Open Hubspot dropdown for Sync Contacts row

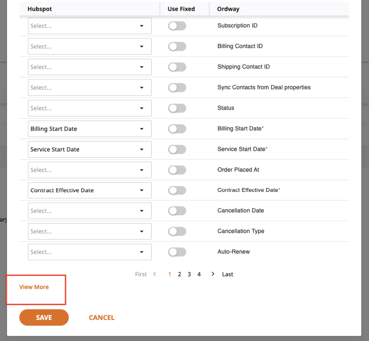pyautogui.click(x=89, y=88)
